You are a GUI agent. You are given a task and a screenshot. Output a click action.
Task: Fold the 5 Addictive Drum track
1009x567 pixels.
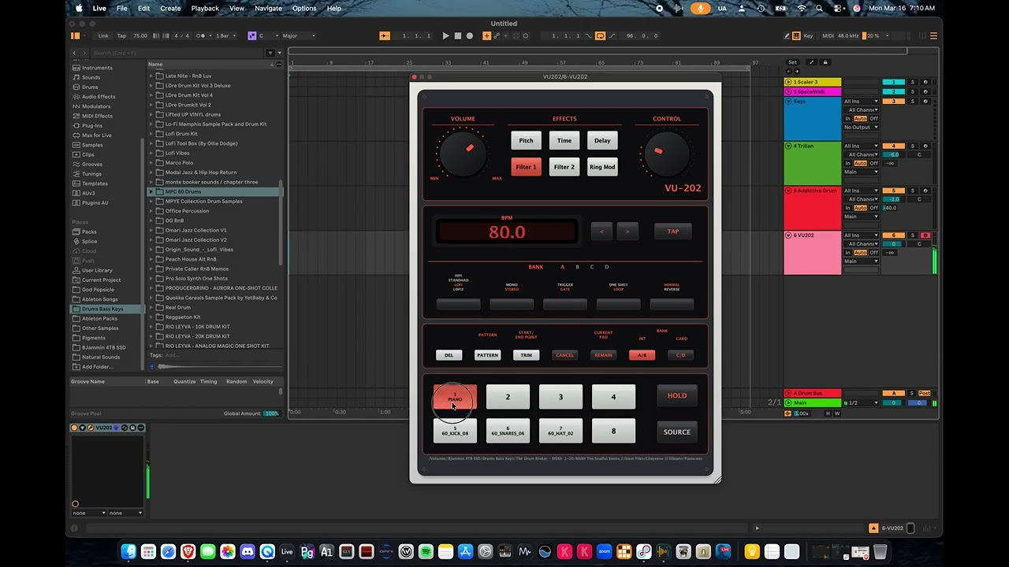click(x=788, y=191)
